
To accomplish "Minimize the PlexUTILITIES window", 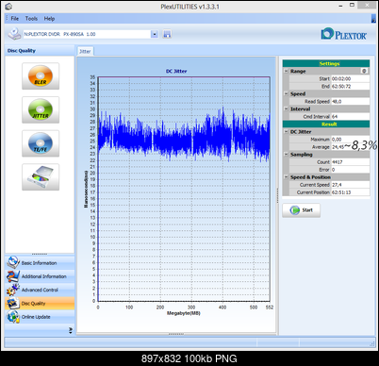I will point(340,6).
